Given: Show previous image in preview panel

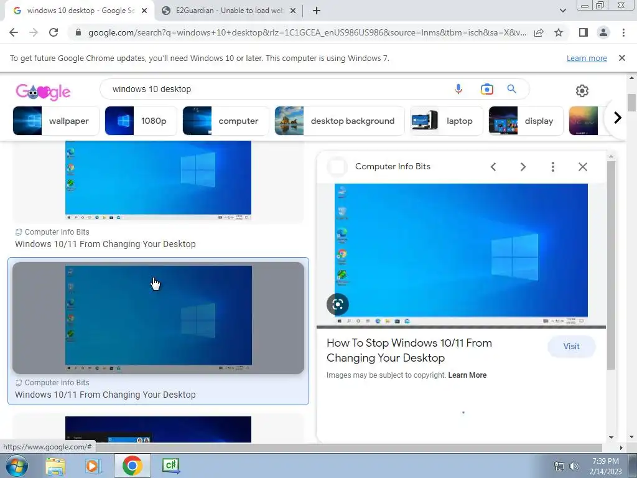Looking at the screenshot, I should (x=493, y=167).
